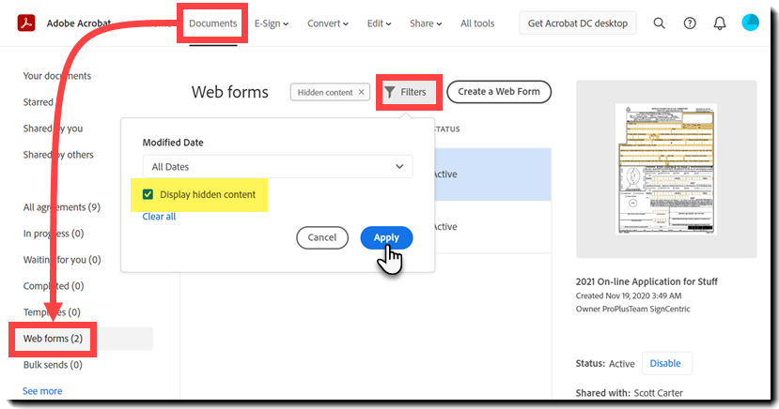Expand the E-Sign menu
This screenshot has width=779, height=409.
coord(272,23)
